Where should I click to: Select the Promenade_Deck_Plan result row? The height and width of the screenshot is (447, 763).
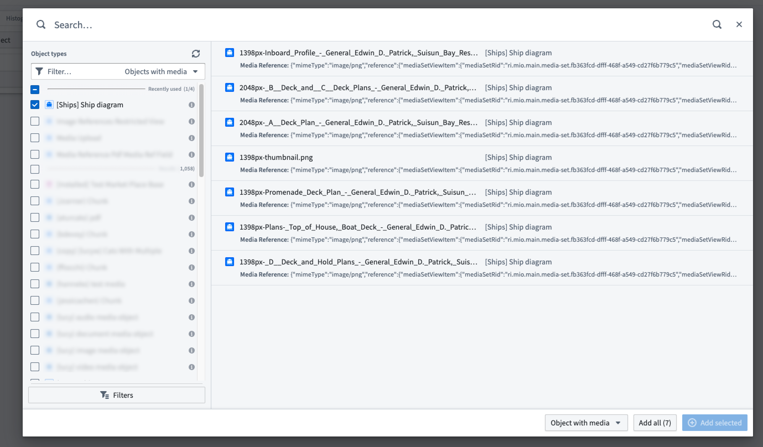click(x=357, y=192)
